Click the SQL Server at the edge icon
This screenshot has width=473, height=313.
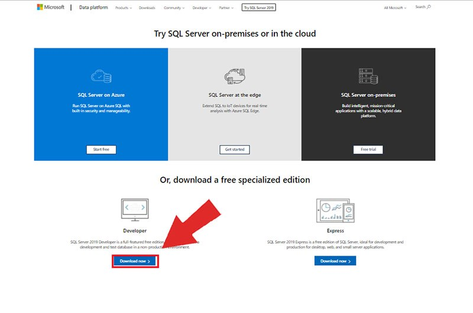tap(234, 76)
